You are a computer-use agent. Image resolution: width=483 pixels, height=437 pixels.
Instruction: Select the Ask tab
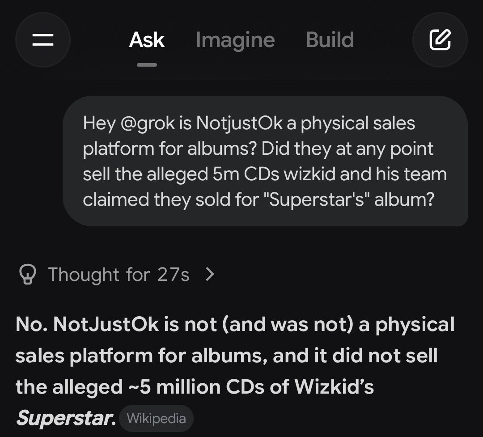coord(147,40)
